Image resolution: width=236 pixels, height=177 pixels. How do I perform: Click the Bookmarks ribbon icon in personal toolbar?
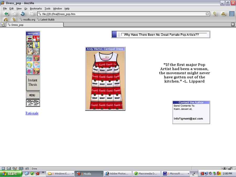[14, 19]
